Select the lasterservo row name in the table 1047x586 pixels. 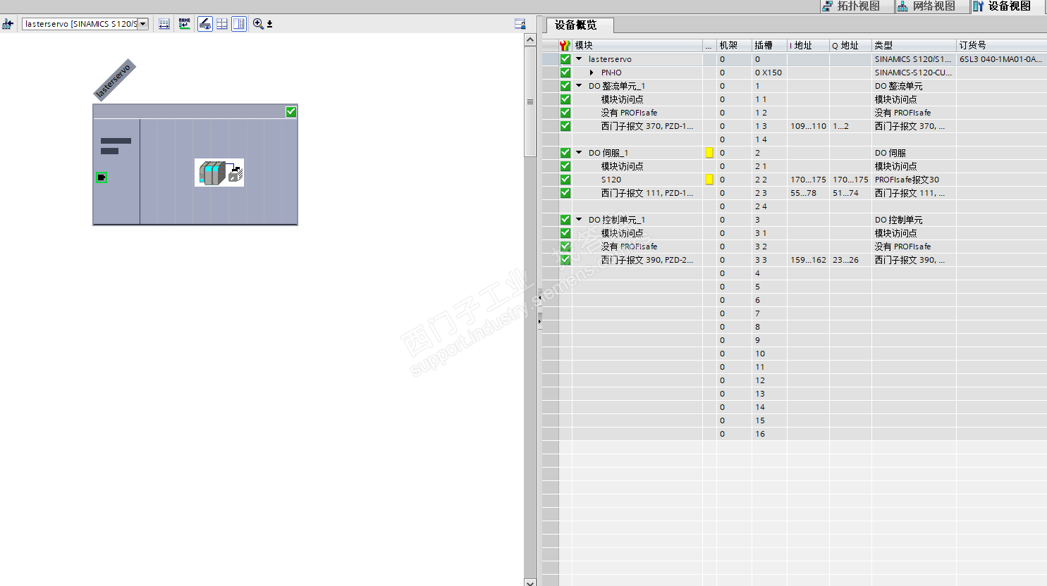point(610,59)
